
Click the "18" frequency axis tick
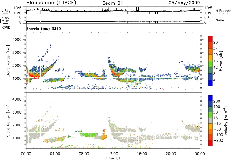[x=19, y=17]
